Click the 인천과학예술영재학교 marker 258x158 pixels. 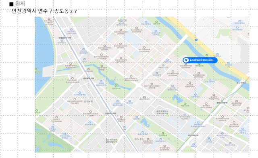tap(64, 134)
